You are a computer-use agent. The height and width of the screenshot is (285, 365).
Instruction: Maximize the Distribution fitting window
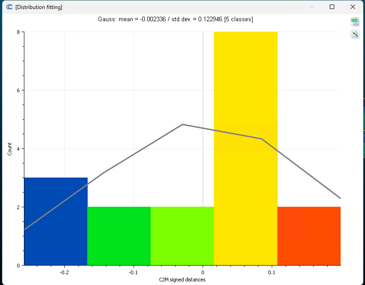coord(332,7)
